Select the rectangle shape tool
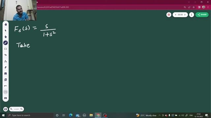 click(x=6, y=49)
